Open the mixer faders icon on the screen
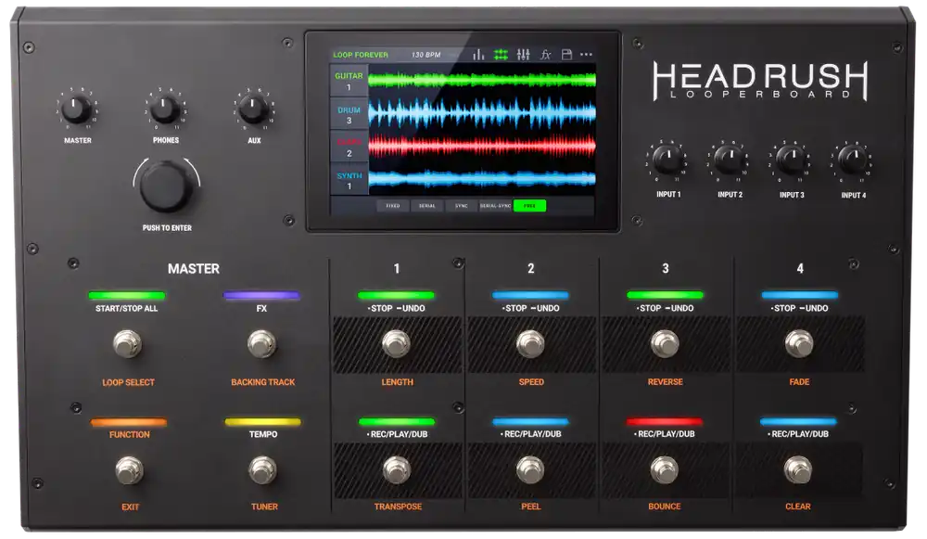The image size is (927, 539). pos(523,55)
